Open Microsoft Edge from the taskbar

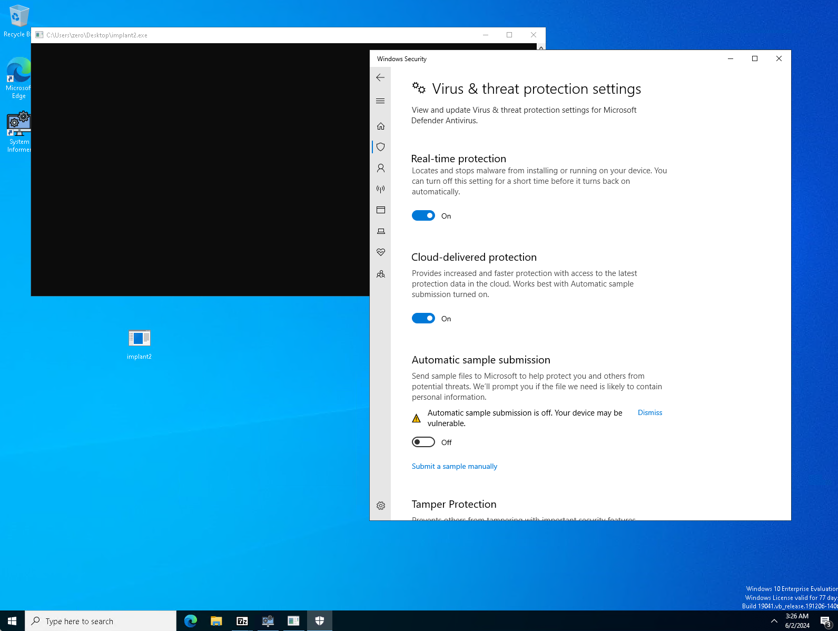191,621
